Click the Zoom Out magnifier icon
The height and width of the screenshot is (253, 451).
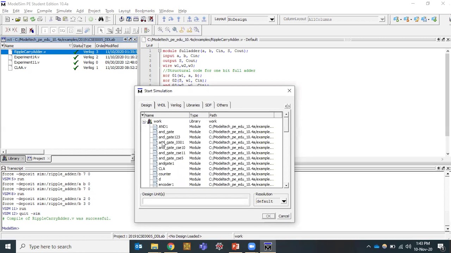pos(167,30)
